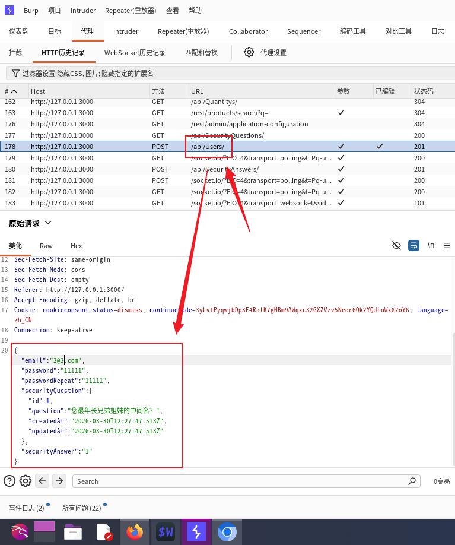Screen dimensions: 455x545
Task: Open the Chromium browser taskbar icon
Action: [x=227, y=532]
